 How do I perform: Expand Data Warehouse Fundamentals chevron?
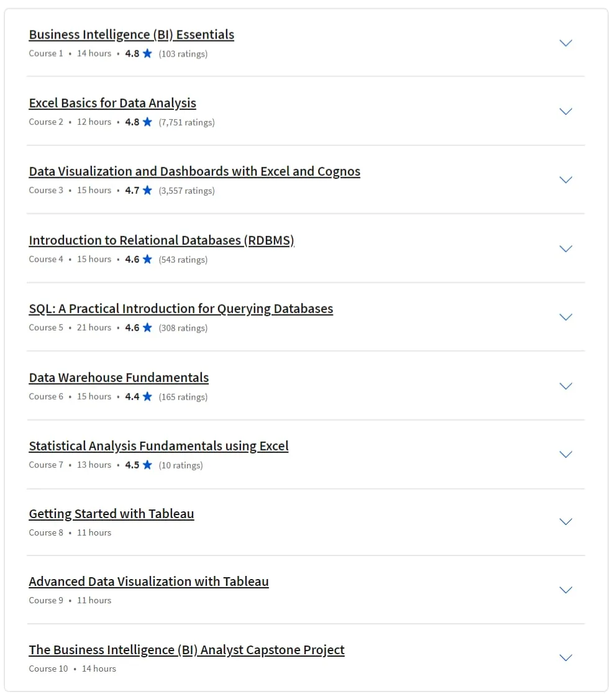pyautogui.click(x=566, y=386)
